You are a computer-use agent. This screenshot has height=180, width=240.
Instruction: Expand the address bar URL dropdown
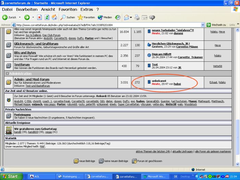(x=203, y=25)
